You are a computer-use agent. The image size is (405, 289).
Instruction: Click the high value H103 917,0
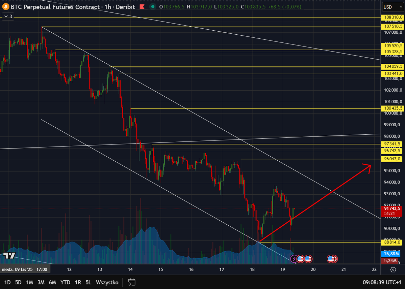coord(199,7)
